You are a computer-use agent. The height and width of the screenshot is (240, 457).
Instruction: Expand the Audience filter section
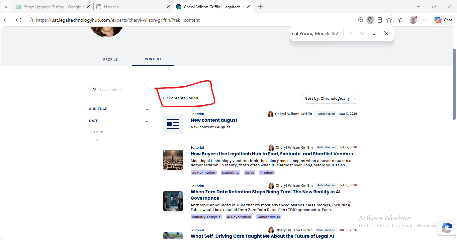point(119,109)
